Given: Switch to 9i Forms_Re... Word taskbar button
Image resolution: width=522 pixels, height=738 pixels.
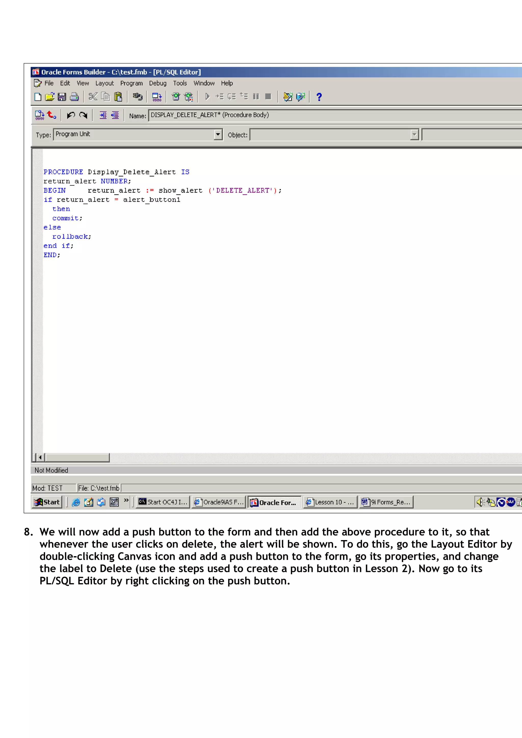Looking at the screenshot, I should [x=386, y=502].
